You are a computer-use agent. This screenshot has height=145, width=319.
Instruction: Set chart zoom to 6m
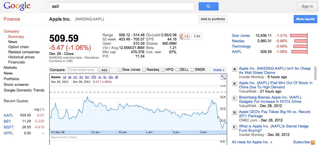tap(87, 77)
